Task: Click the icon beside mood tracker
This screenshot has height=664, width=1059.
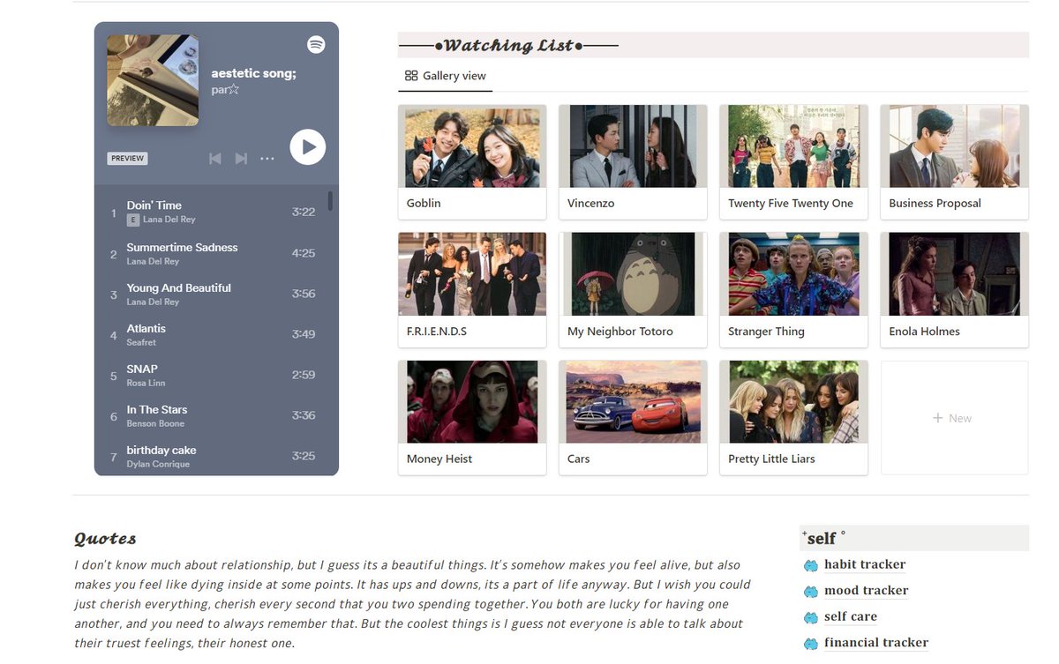Action: tap(811, 592)
